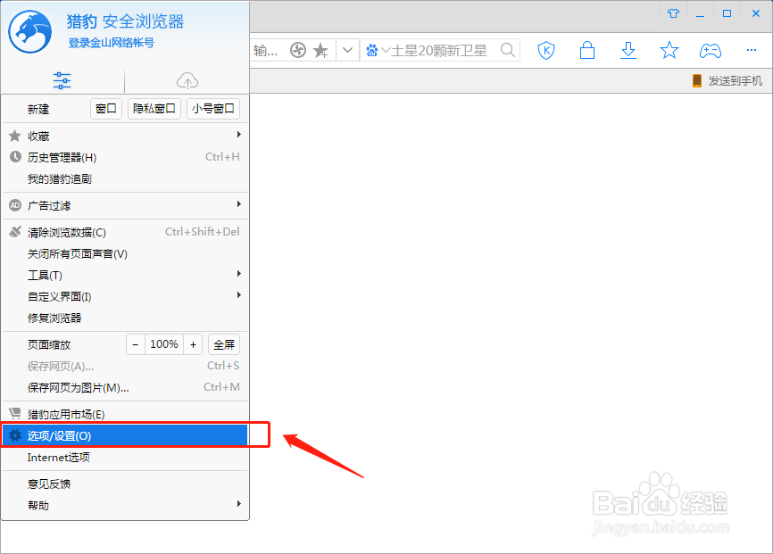Decrease page zoom with minus button
The width and height of the screenshot is (773, 554).
(136, 344)
